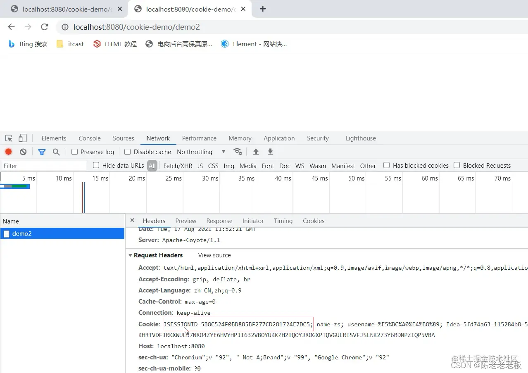This screenshot has height=373, width=528.
Task: Filter requests by WS
Action: tap(300, 166)
